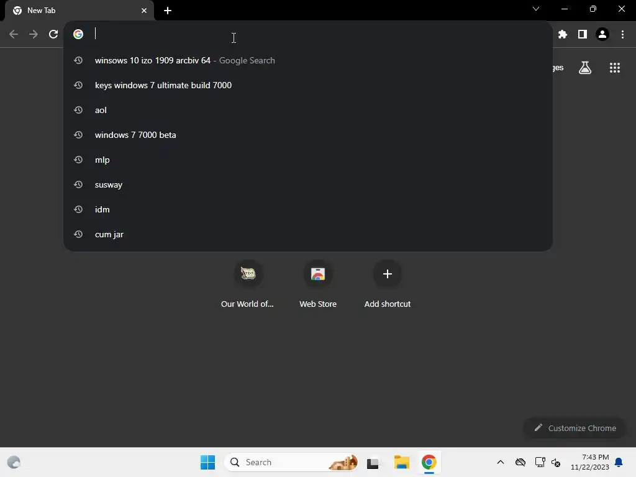Select the aol suggestion
Viewport: 636px width, 477px height.
tap(308, 110)
